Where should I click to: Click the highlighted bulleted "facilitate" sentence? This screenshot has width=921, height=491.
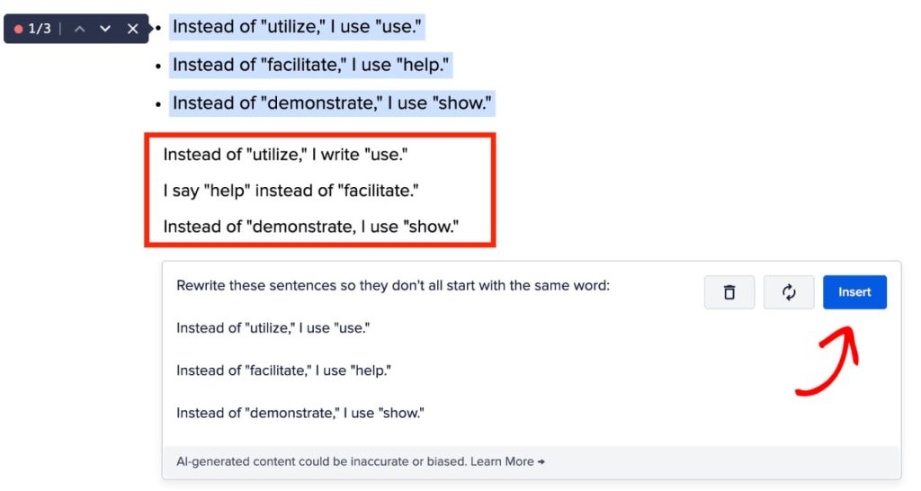(311, 65)
